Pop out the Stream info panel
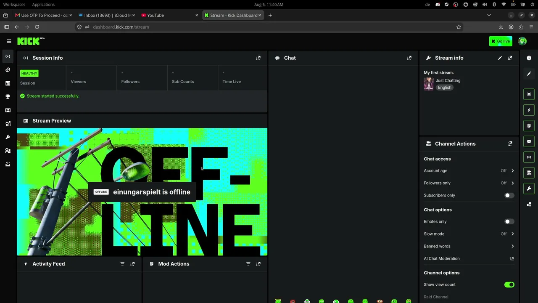Image resolution: width=538 pixels, height=303 pixels. point(510,58)
